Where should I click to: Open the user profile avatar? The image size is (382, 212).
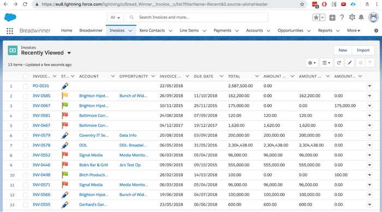point(373,17)
